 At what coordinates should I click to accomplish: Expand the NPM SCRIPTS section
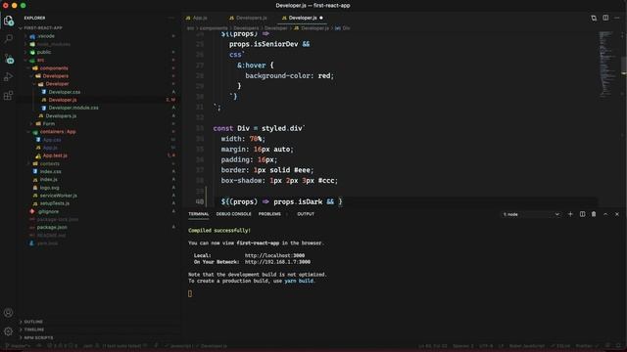(x=38, y=337)
